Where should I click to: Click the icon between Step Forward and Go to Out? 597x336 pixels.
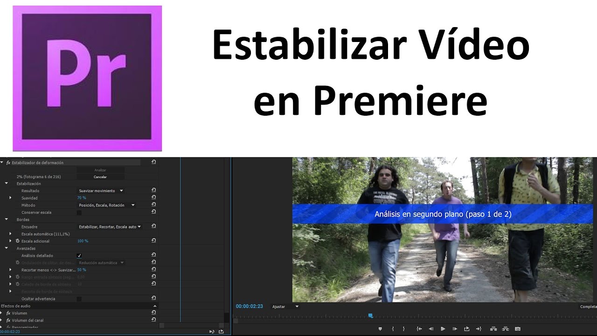(467, 329)
